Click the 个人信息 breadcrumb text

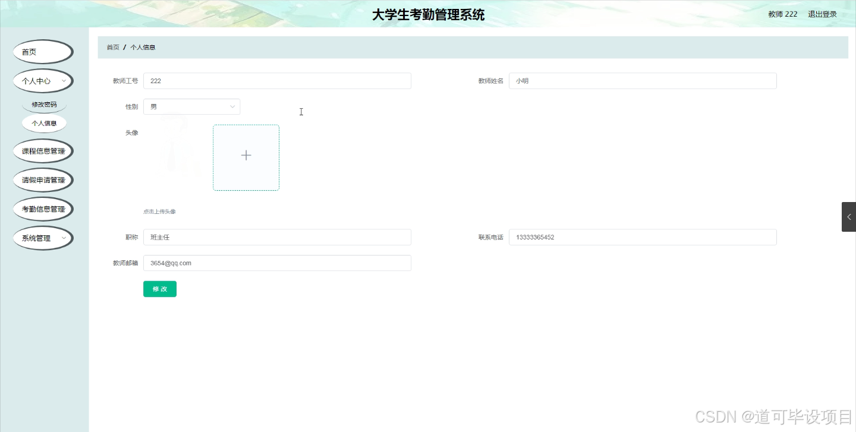pos(143,47)
